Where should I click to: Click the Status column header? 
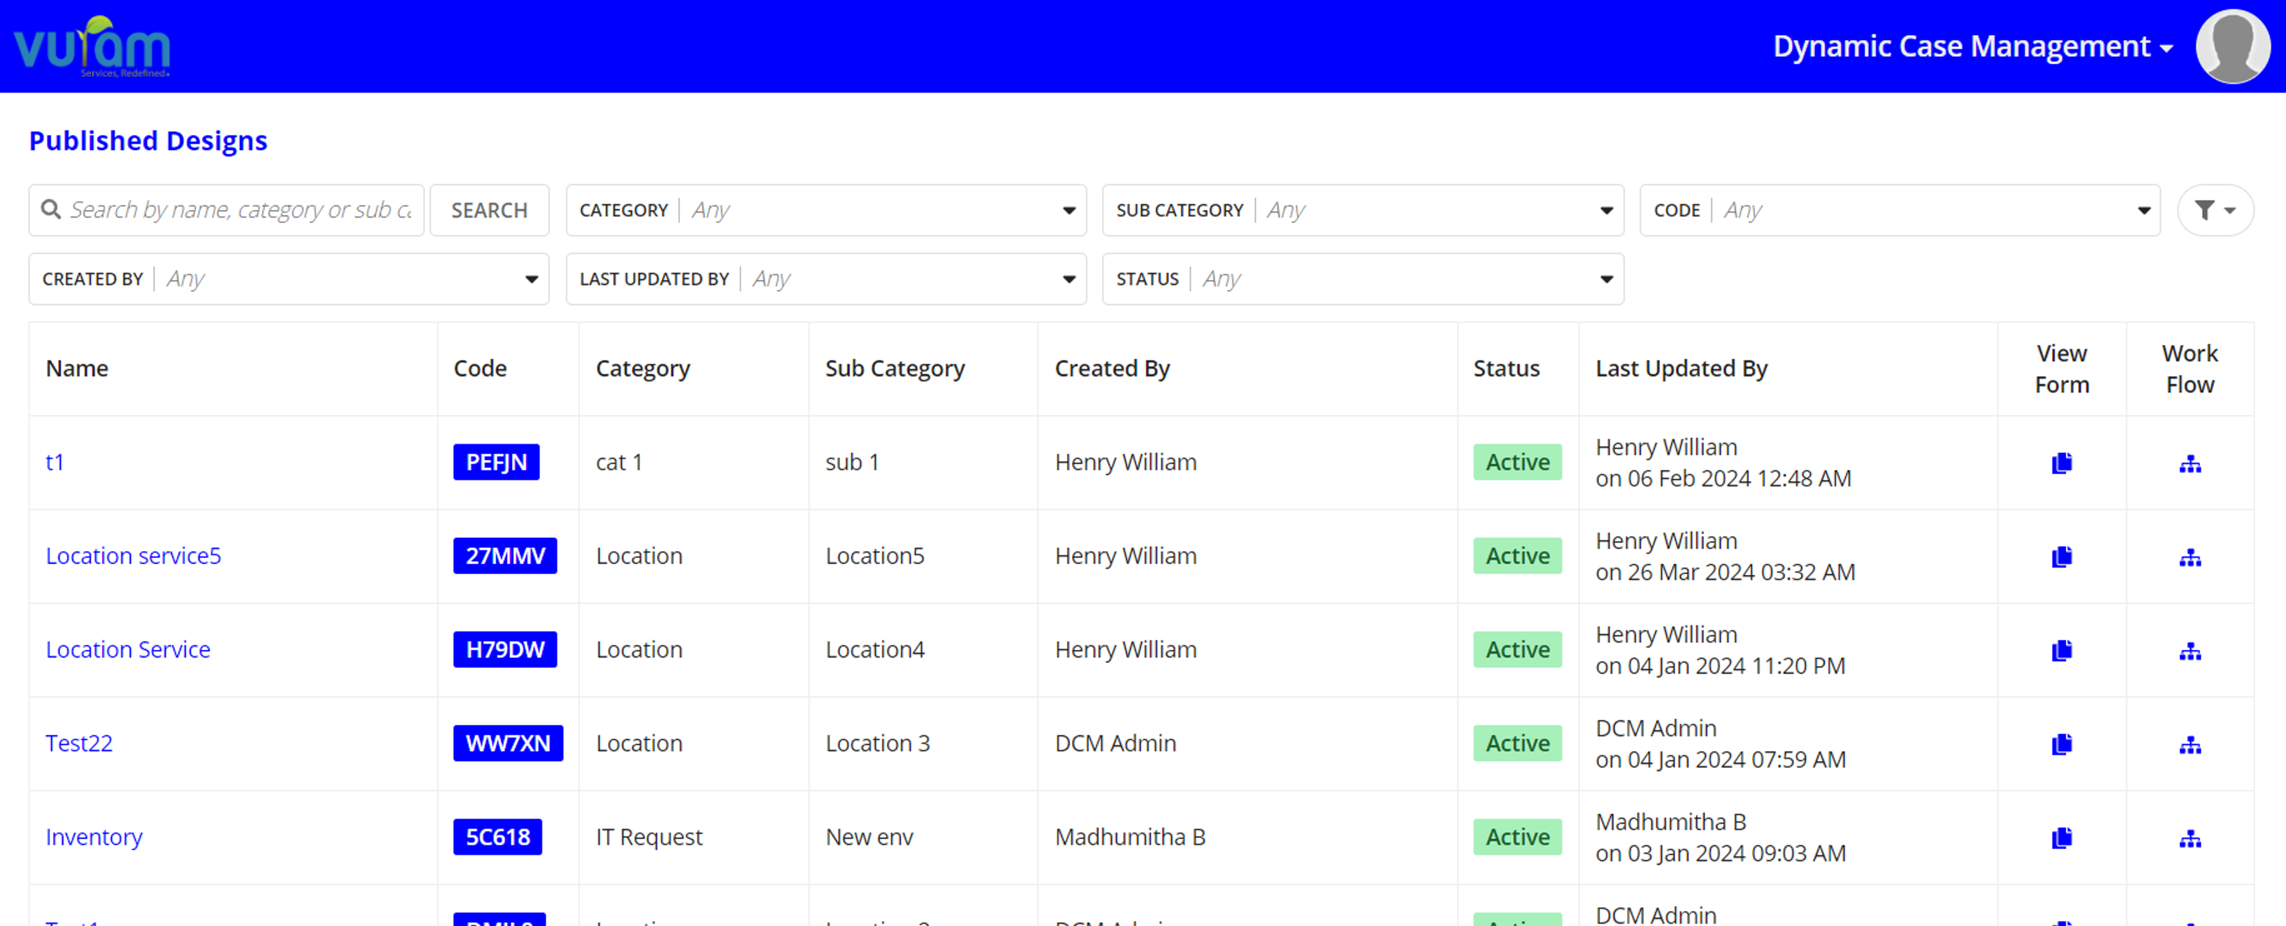point(1506,368)
